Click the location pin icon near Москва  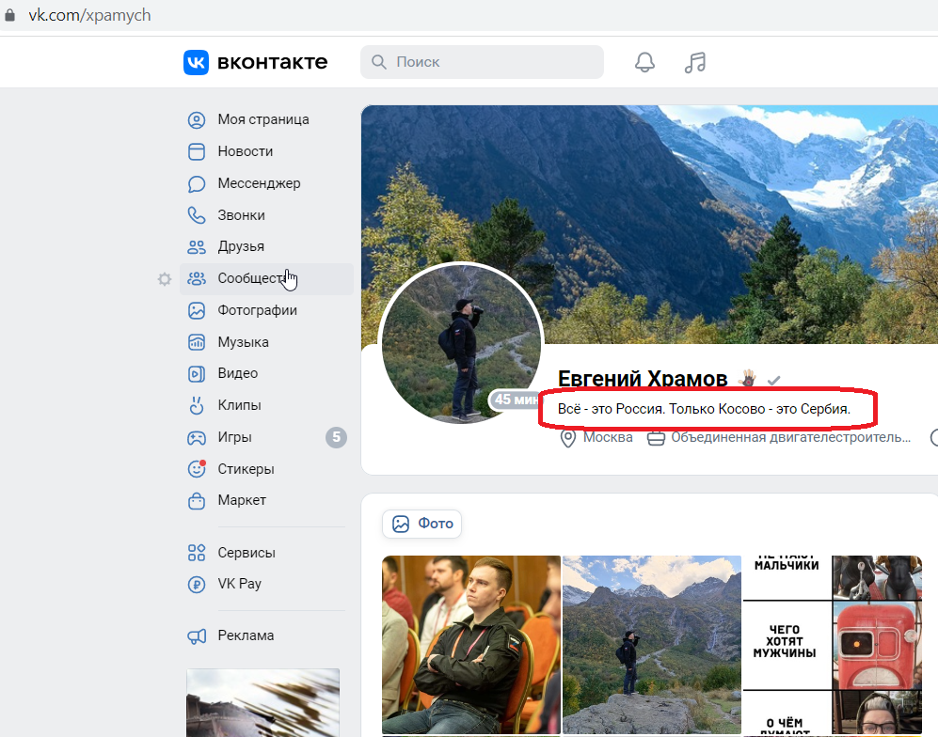click(x=567, y=438)
